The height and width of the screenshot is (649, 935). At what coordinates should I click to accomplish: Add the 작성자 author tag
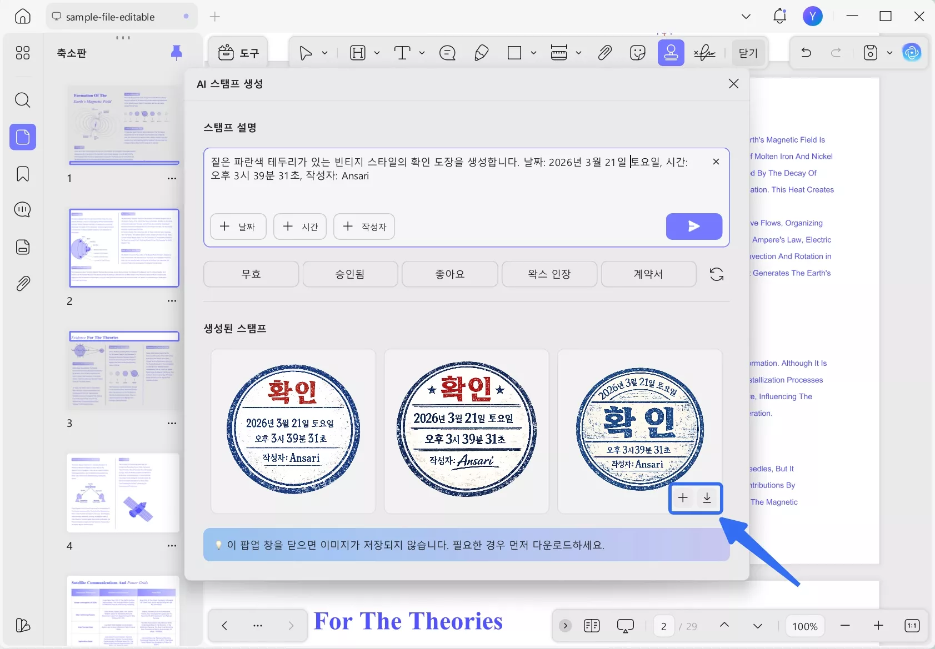(364, 227)
